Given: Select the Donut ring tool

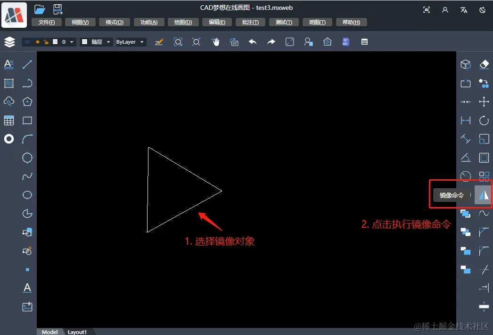Looking at the screenshot, I should click(9, 139).
